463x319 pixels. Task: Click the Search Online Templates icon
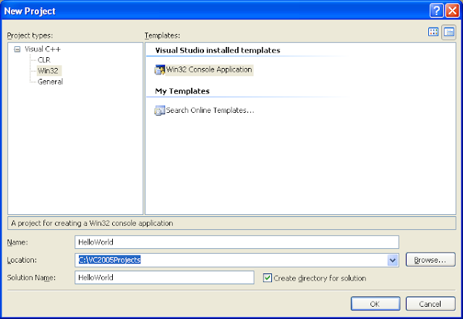pyautogui.click(x=159, y=111)
